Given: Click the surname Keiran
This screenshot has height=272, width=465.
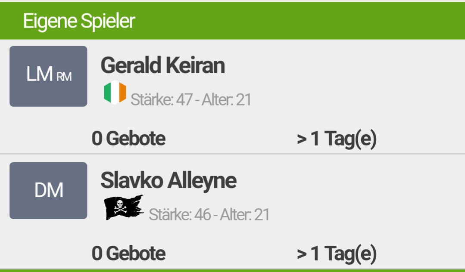Looking at the screenshot, I should pos(195,65).
